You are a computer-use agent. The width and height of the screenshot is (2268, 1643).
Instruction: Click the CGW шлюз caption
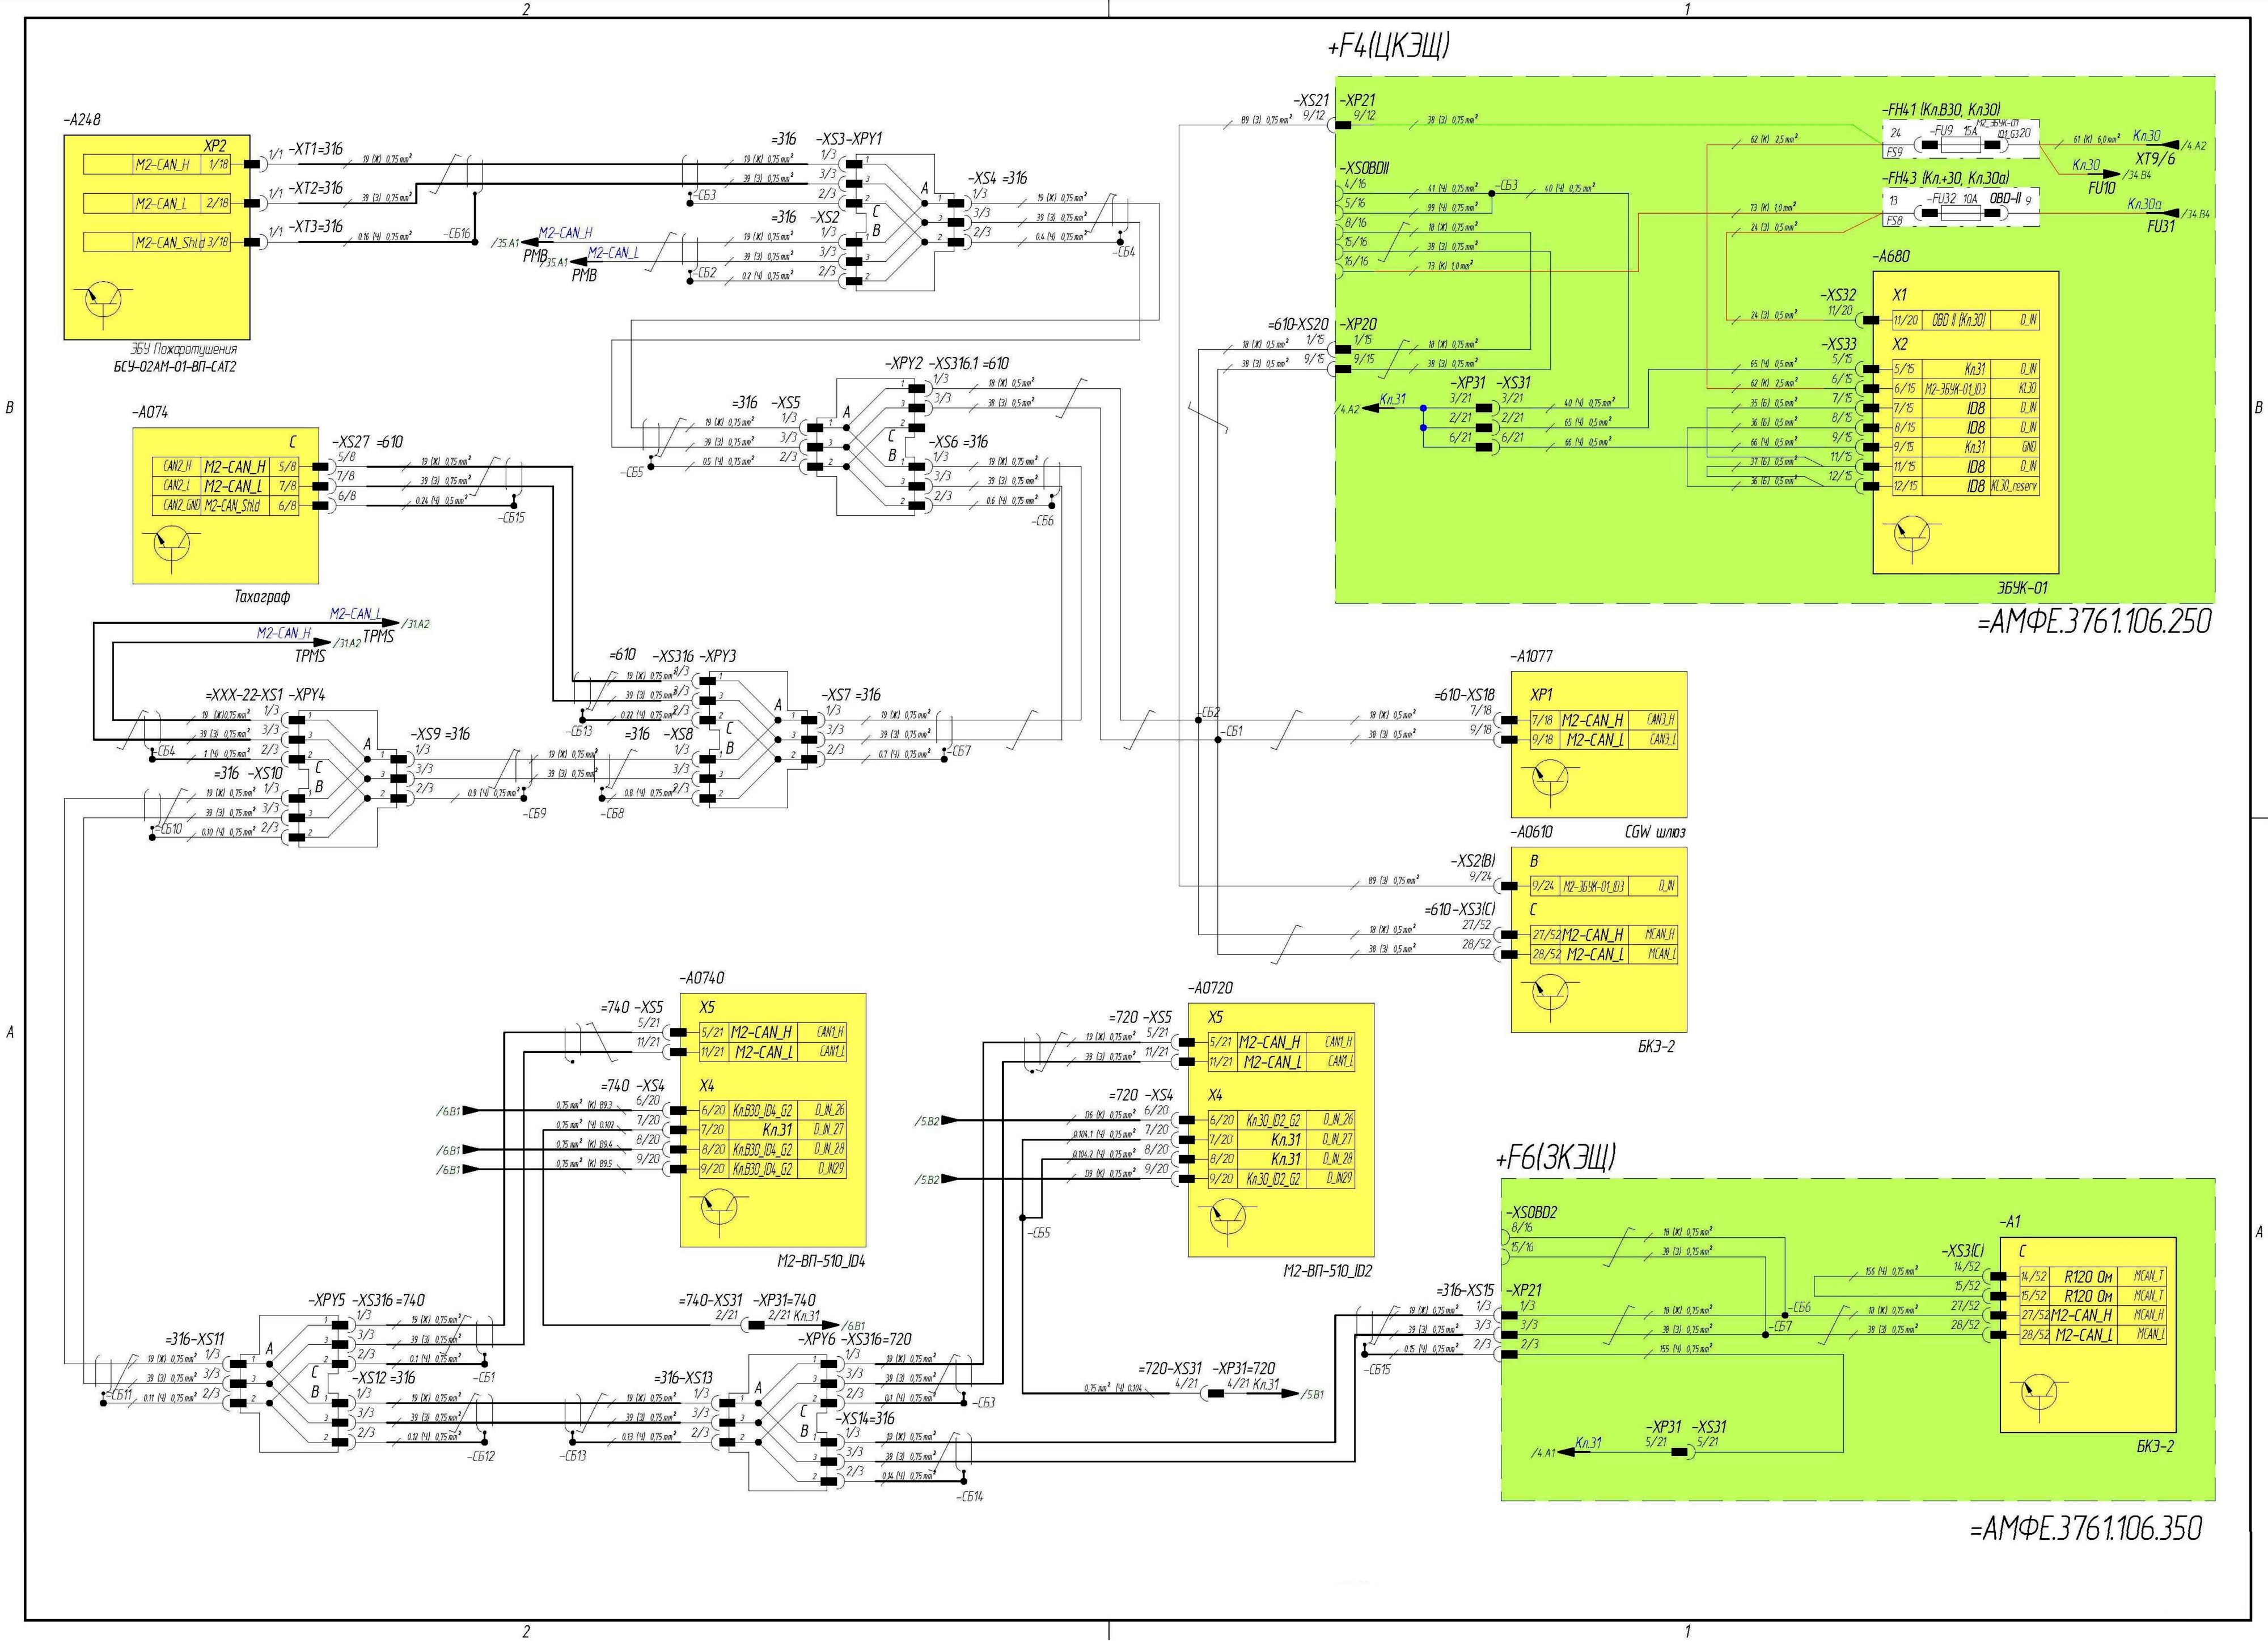1656,831
